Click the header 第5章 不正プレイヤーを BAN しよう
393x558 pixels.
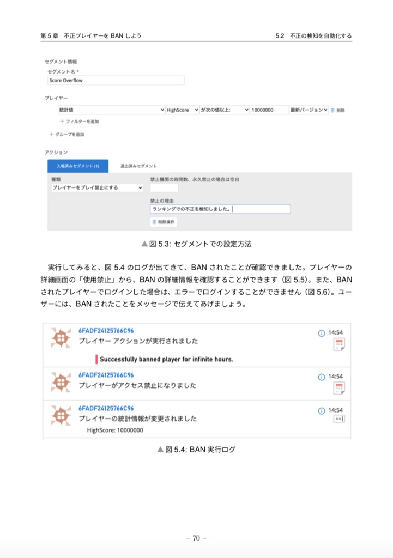pyautogui.click(x=91, y=35)
